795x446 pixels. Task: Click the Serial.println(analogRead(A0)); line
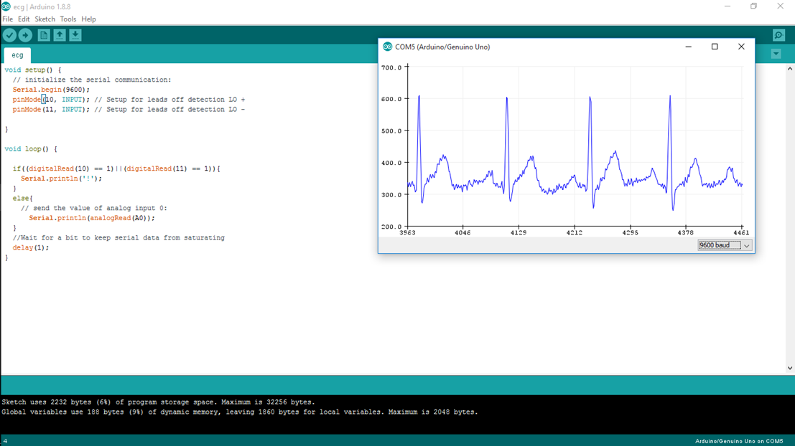(92, 218)
